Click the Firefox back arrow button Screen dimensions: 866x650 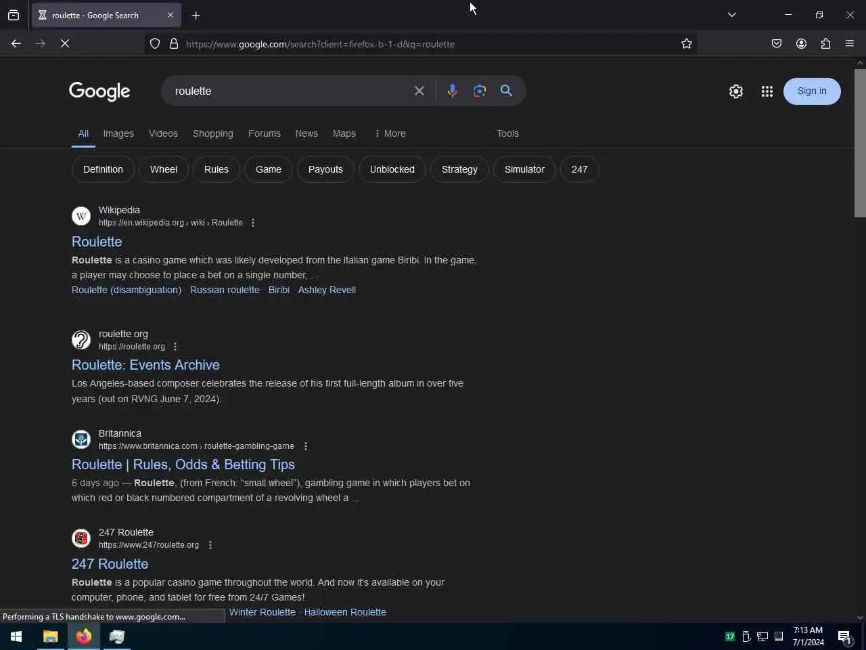[16, 43]
